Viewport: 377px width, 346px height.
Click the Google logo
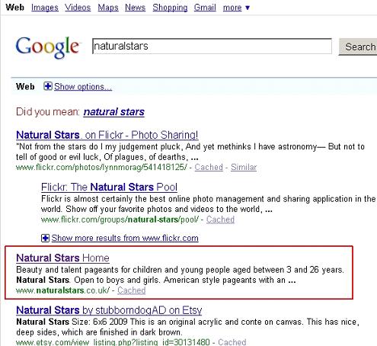click(47, 46)
